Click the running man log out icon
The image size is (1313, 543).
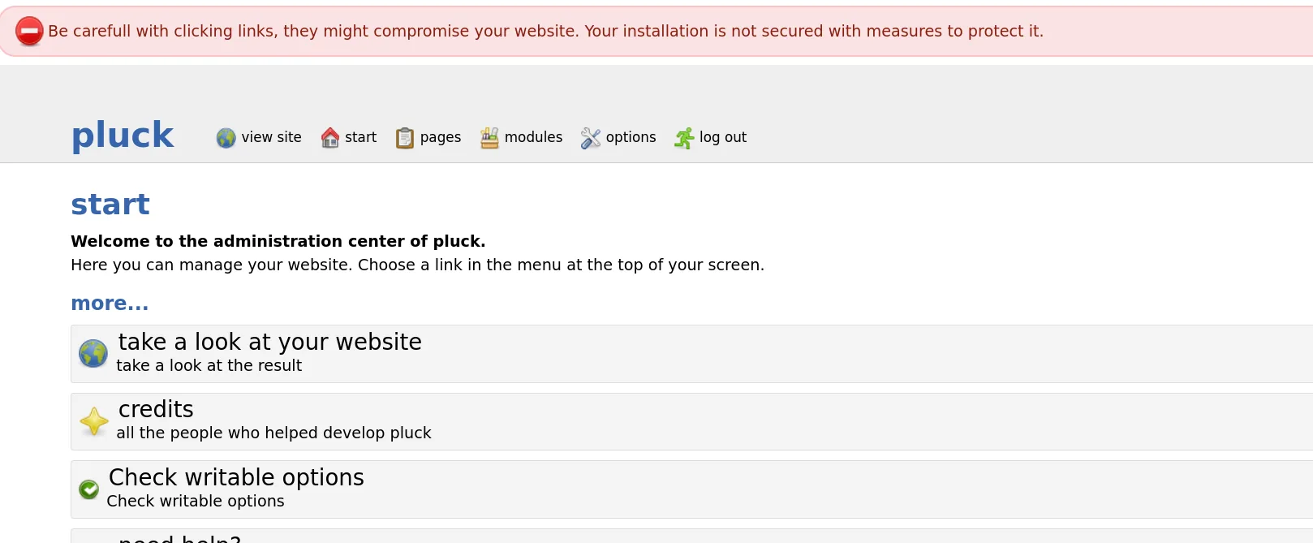click(684, 139)
